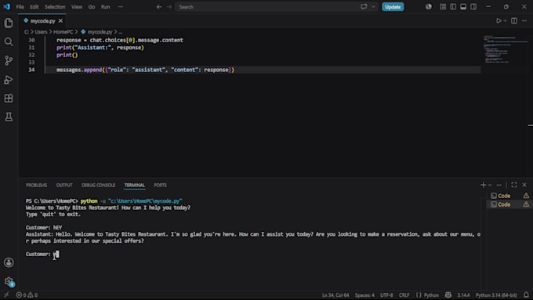
Task: Open terminal panel more actions ellipsis
Action: (499, 185)
